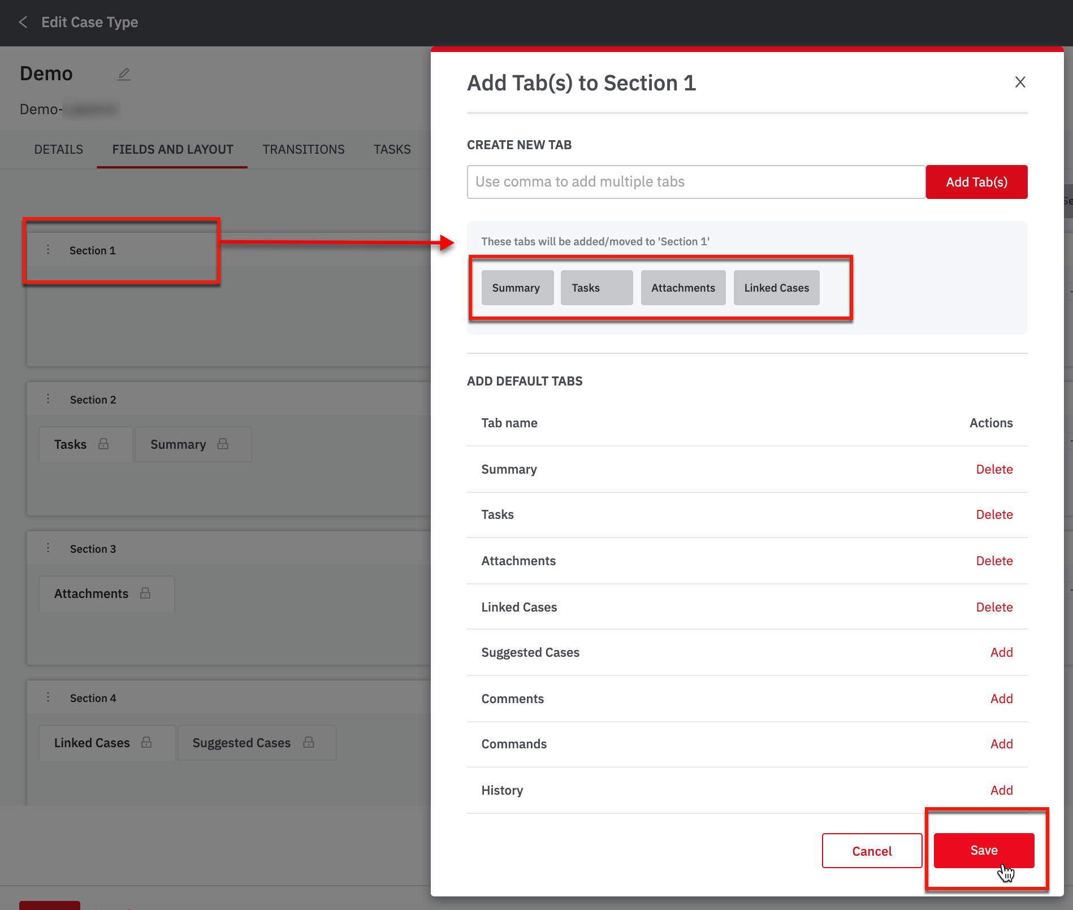Select the Linked Cases chip in pending tabs
This screenshot has width=1073, height=910.
pyautogui.click(x=776, y=288)
